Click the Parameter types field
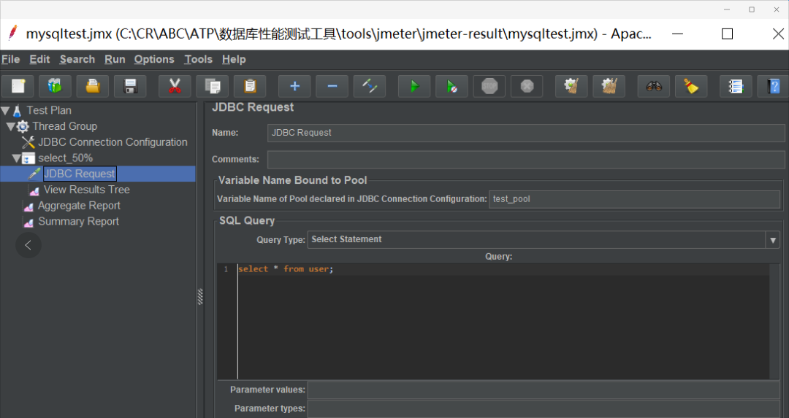 (544, 409)
